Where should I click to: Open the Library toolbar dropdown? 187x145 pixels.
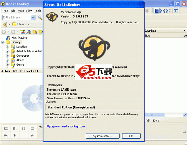[28, 25]
